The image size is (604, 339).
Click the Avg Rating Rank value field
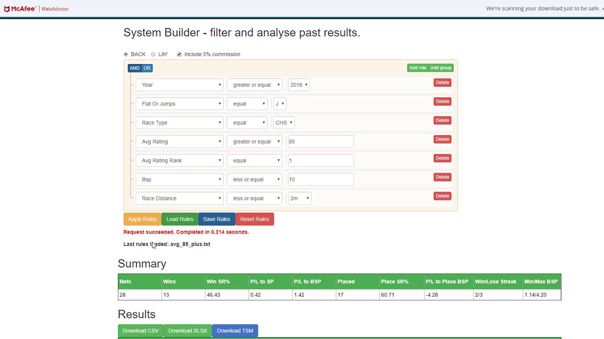coord(321,161)
